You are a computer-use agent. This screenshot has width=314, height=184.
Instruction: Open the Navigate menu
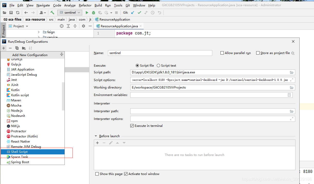(43, 5)
